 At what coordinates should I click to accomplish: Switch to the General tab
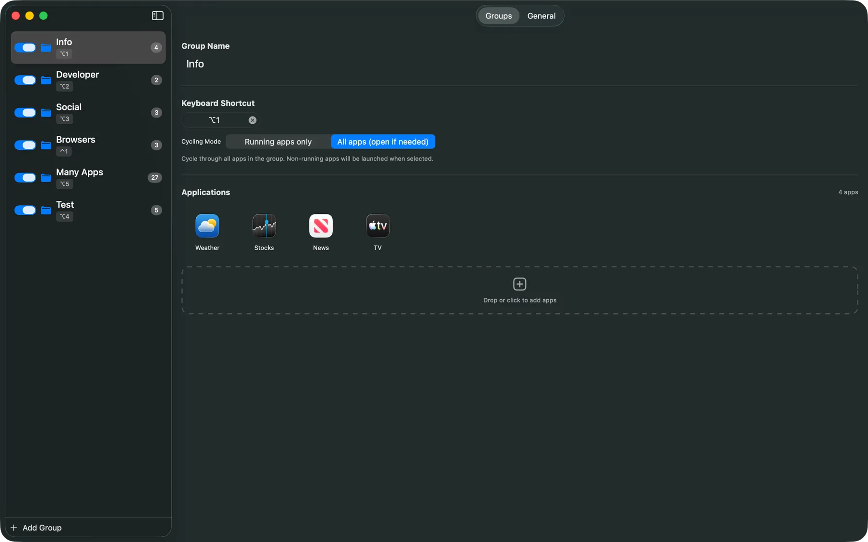541,16
